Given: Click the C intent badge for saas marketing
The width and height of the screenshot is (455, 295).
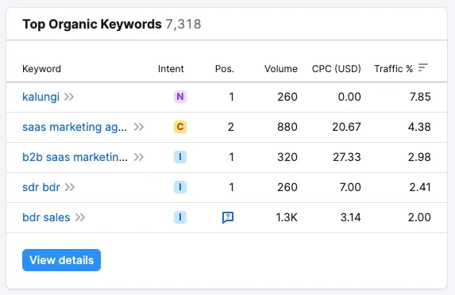Looking at the screenshot, I should pyautogui.click(x=180, y=127).
